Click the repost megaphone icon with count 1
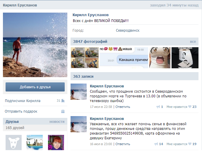The height and width of the screenshot is (151, 202). (158, 107)
